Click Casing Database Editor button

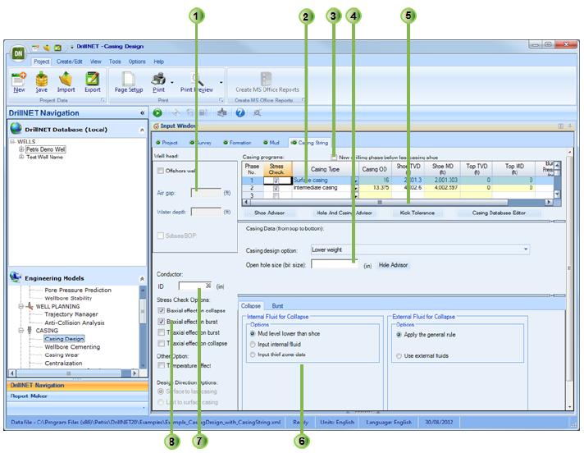click(x=499, y=213)
